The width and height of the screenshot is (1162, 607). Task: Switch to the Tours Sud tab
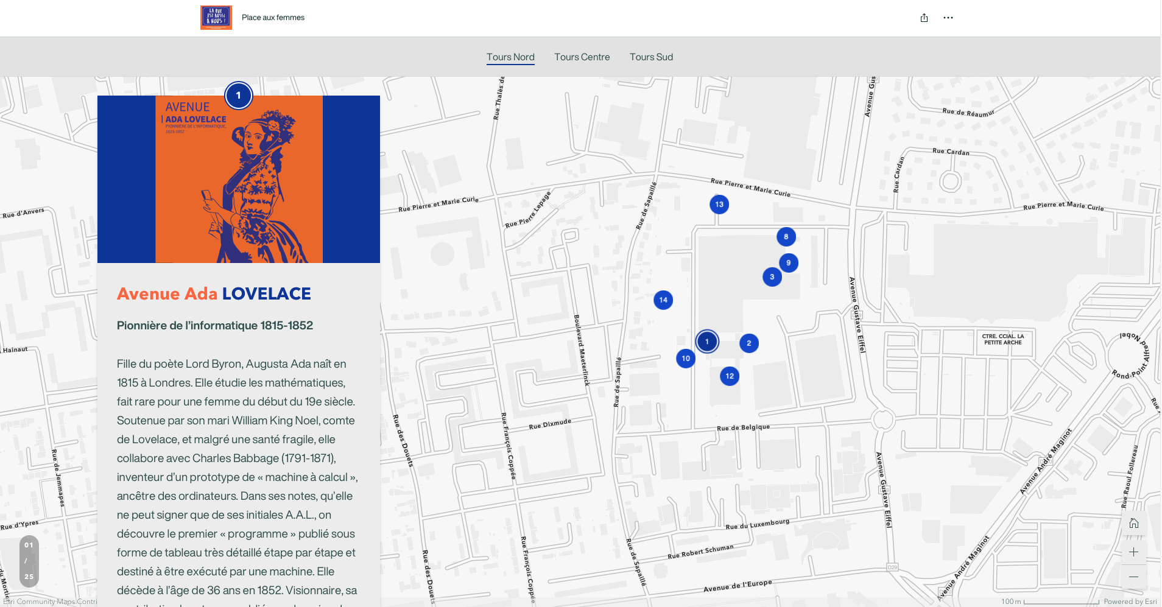pos(651,57)
